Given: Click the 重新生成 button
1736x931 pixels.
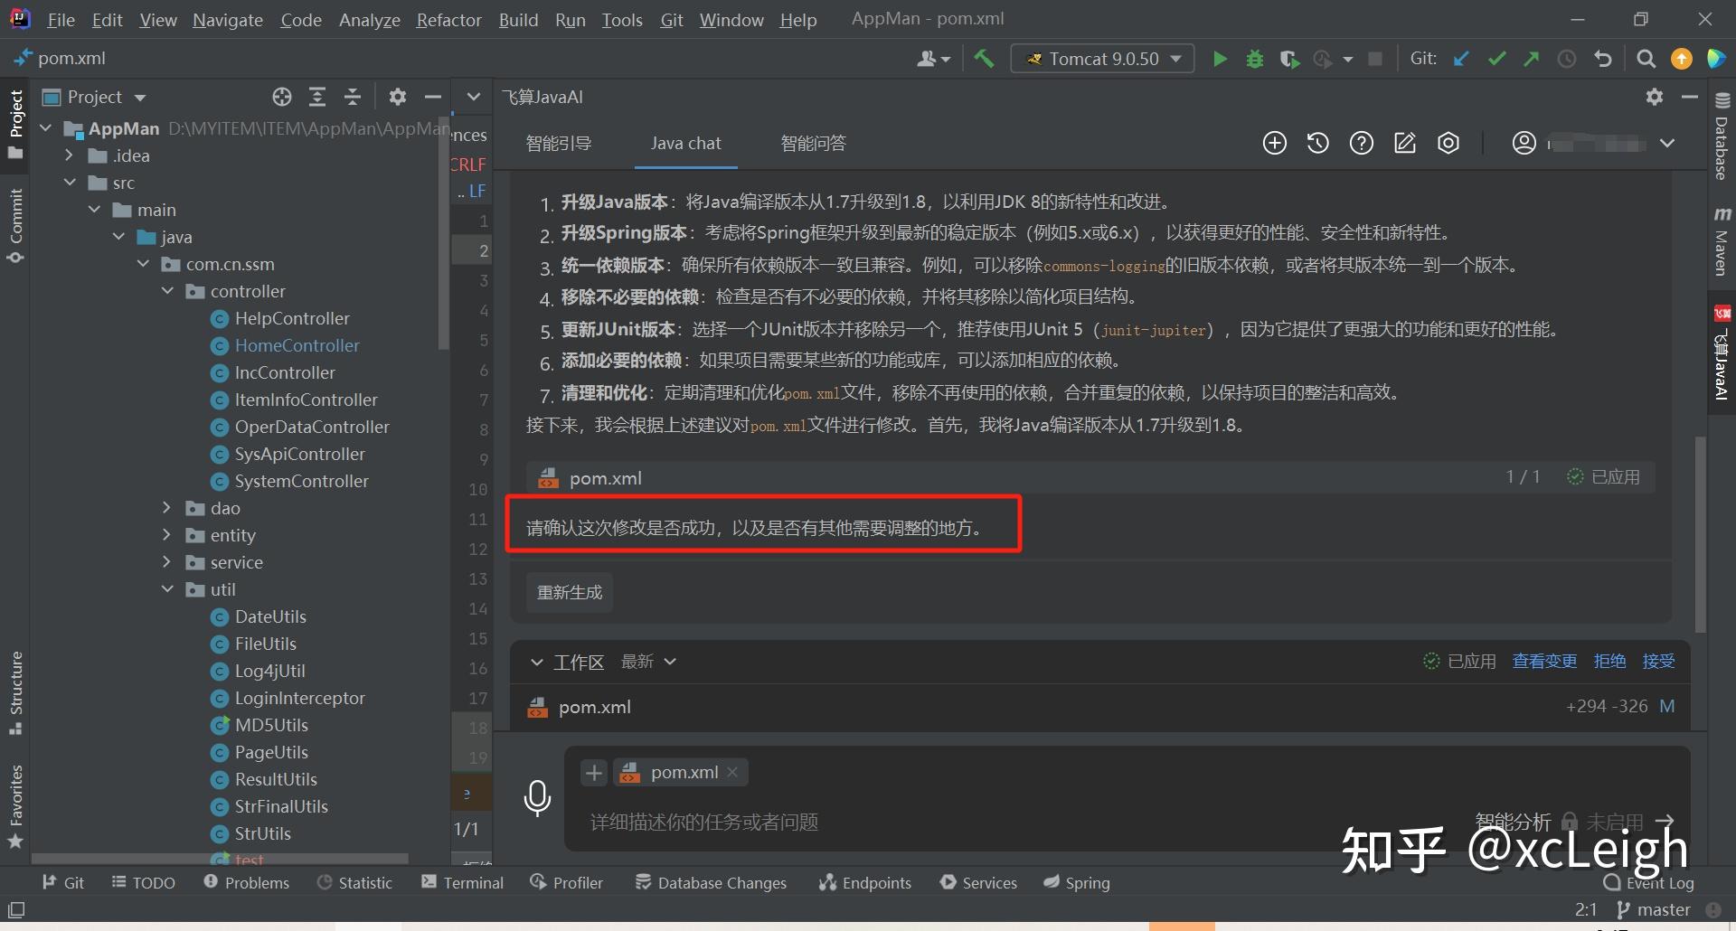Looking at the screenshot, I should (569, 592).
